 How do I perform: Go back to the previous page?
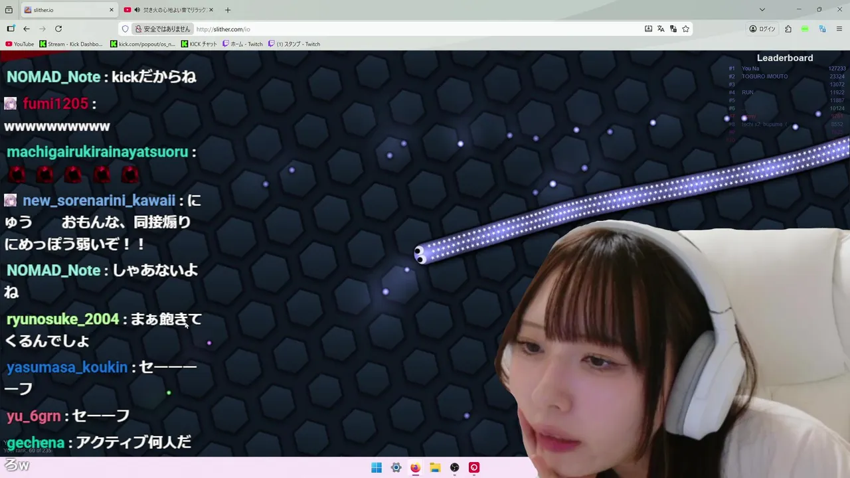point(27,29)
